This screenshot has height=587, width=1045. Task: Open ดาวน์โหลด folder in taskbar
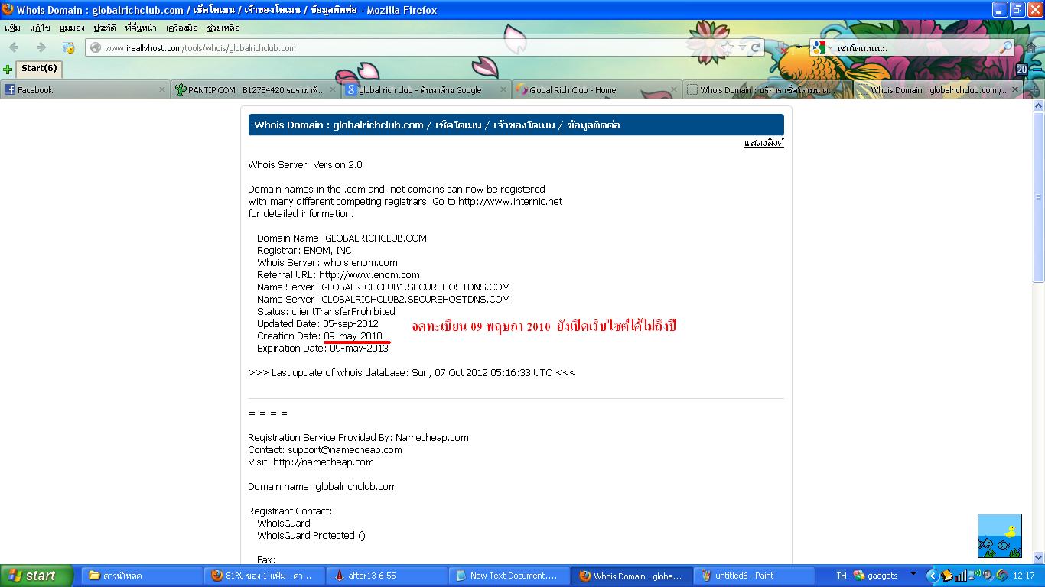(140, 576)
